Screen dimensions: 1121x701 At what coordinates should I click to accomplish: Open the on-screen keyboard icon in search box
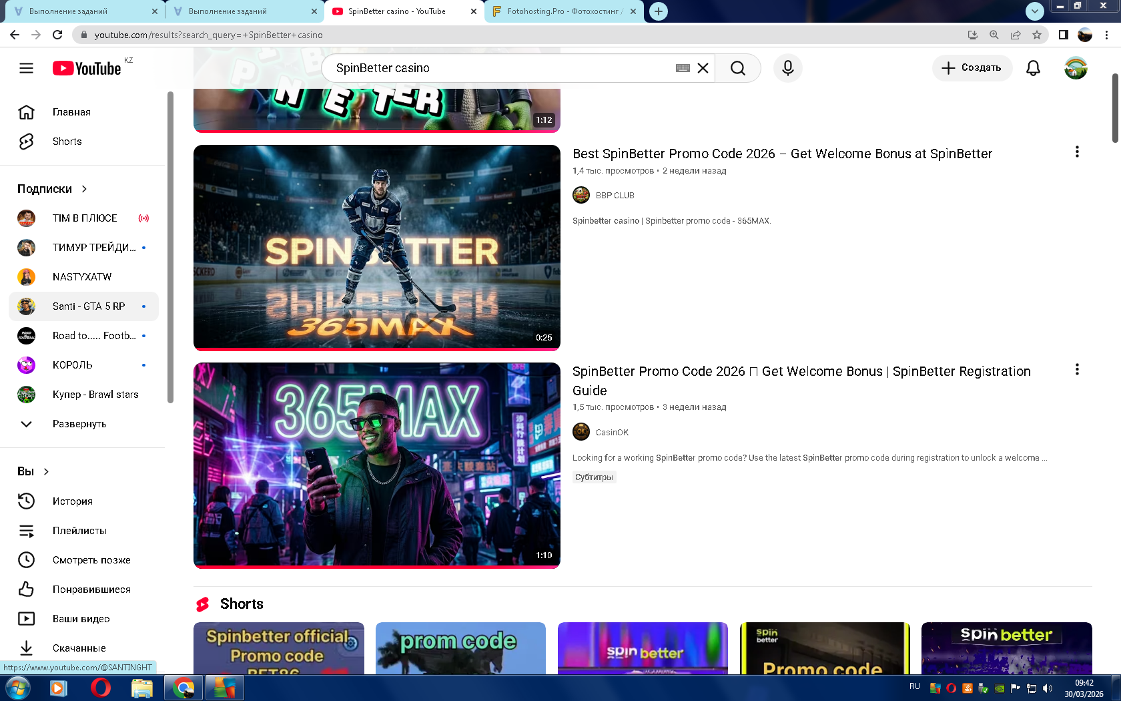682,68
